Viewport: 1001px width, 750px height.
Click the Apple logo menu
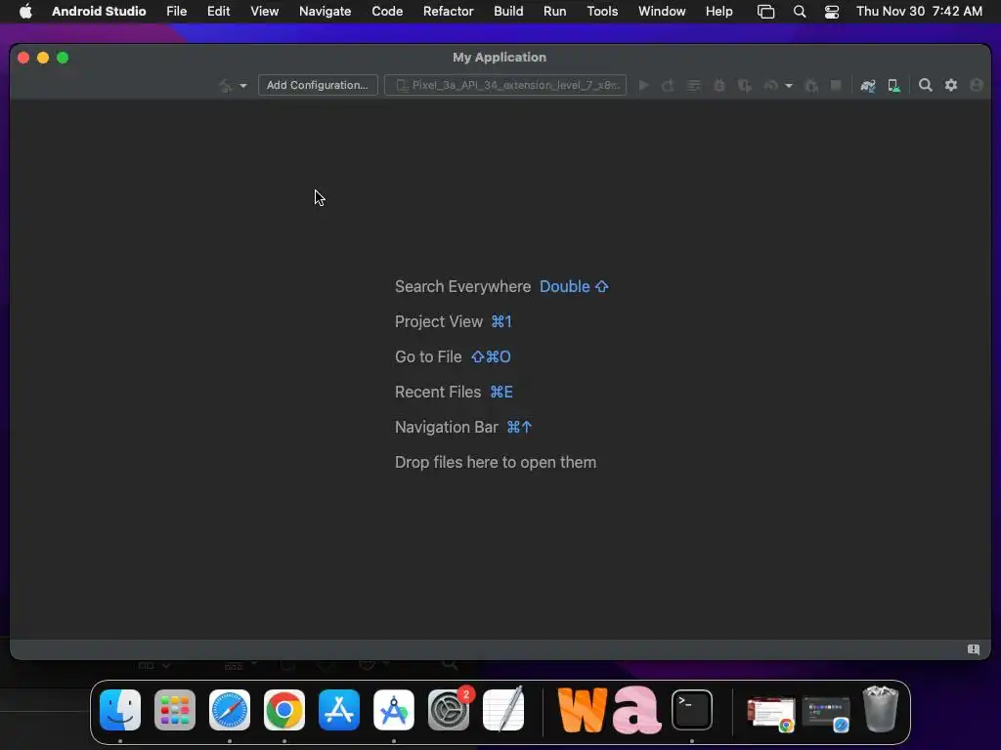point(25,12)
